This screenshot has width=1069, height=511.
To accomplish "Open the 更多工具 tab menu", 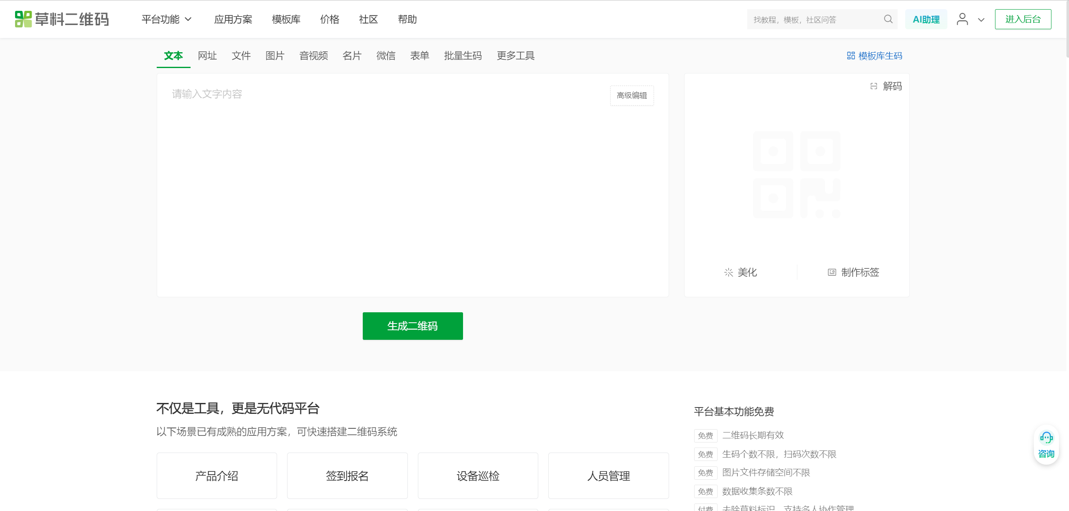I will 515,56.
